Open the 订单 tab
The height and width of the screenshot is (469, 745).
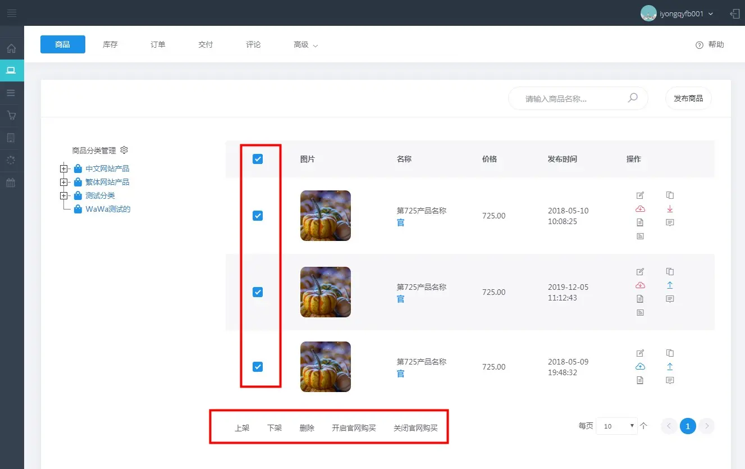click(x=158, y=45)
